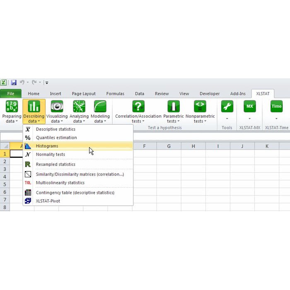Select column header G
Image resolution: width=290 pixels, height=290 pixels.
169,146
